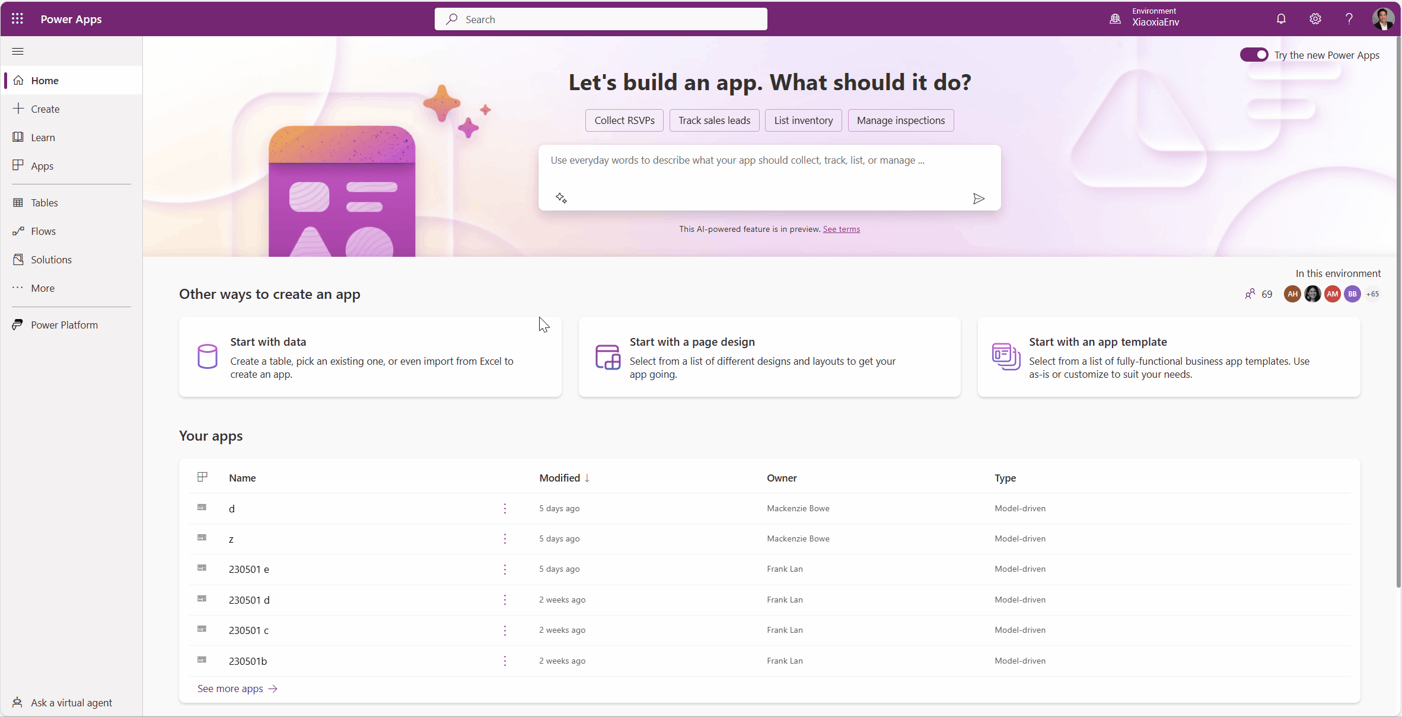Collapse the left navigation with the hamburger icon
Viewport: 1402px width, 717px height.
coord(18,52)
